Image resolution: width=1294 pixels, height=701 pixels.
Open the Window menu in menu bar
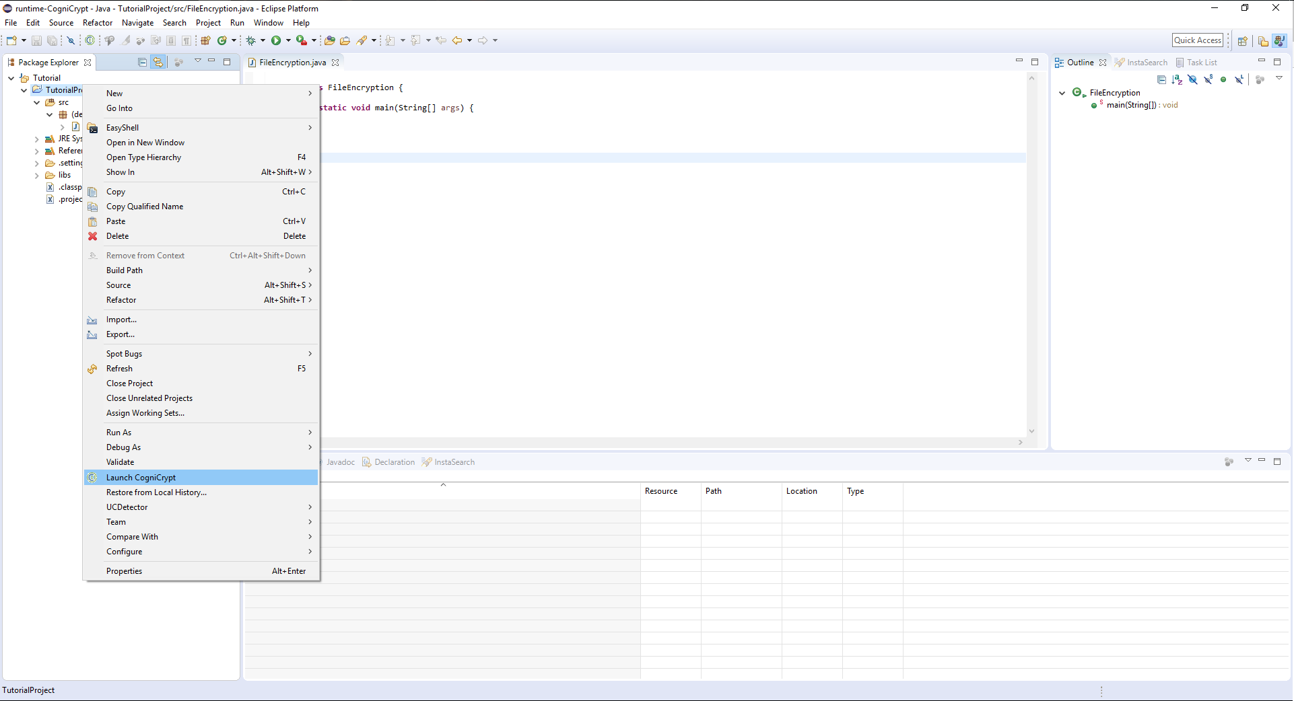(x=269, y=23)
